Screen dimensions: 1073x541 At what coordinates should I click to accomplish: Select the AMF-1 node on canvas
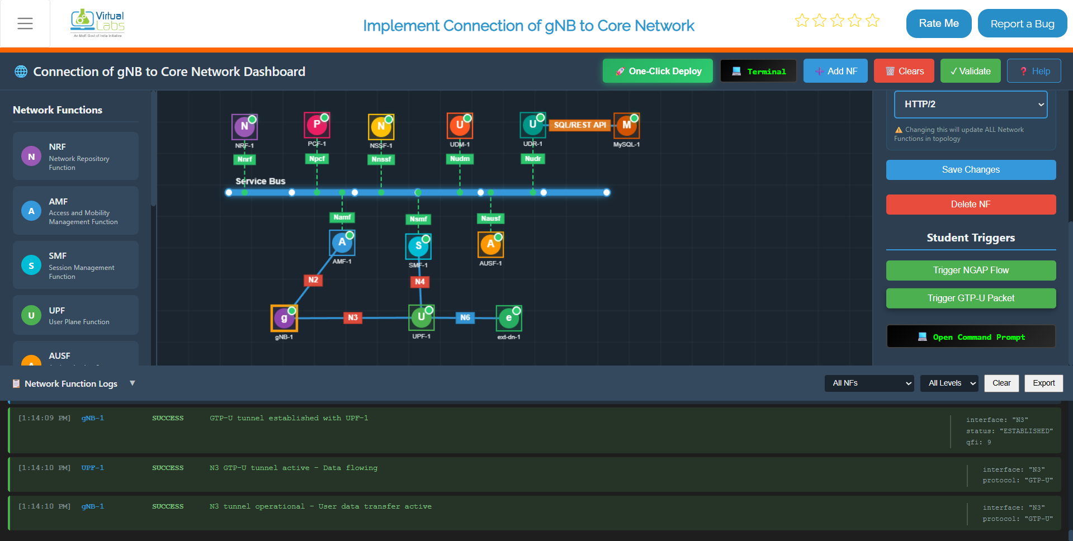(342, 243)
